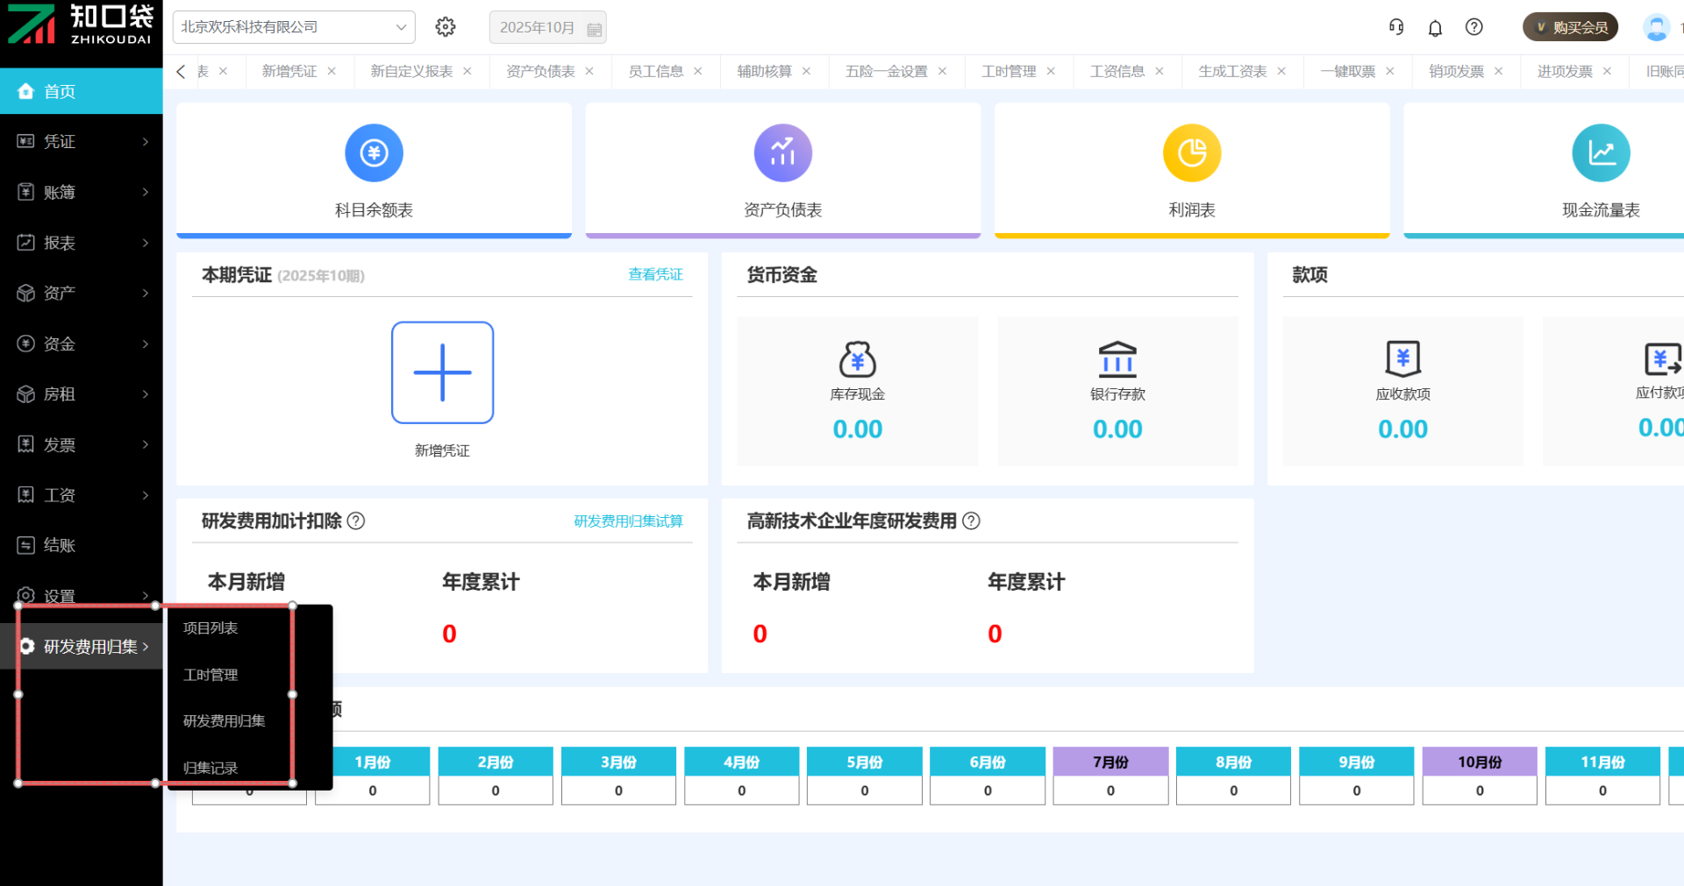Click the help question mark in header

pos(1474,27)
